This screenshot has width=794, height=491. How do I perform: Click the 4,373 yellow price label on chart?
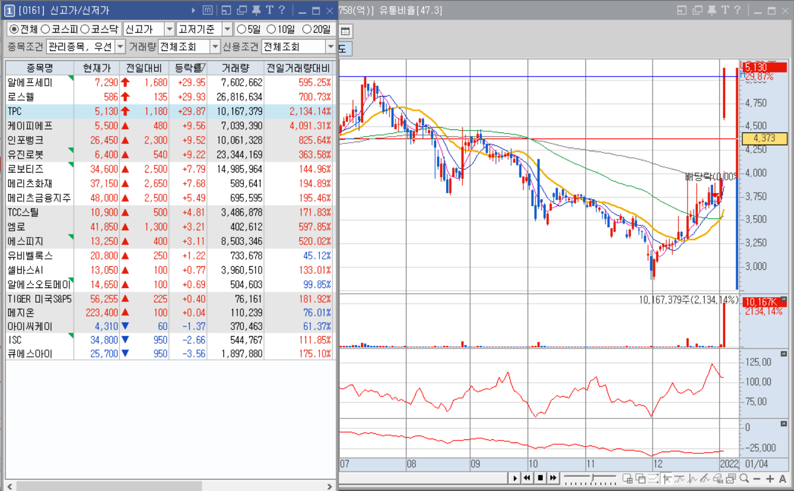coord(764,139)
